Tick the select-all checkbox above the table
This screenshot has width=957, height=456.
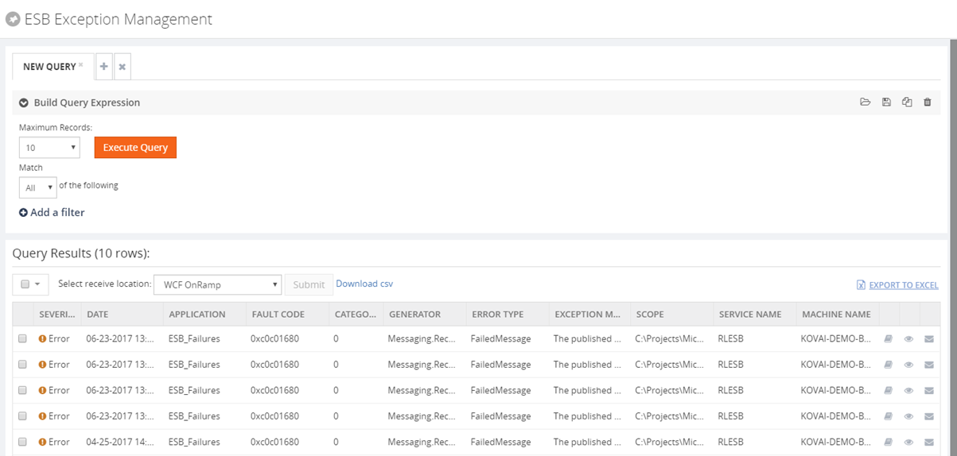25,284
